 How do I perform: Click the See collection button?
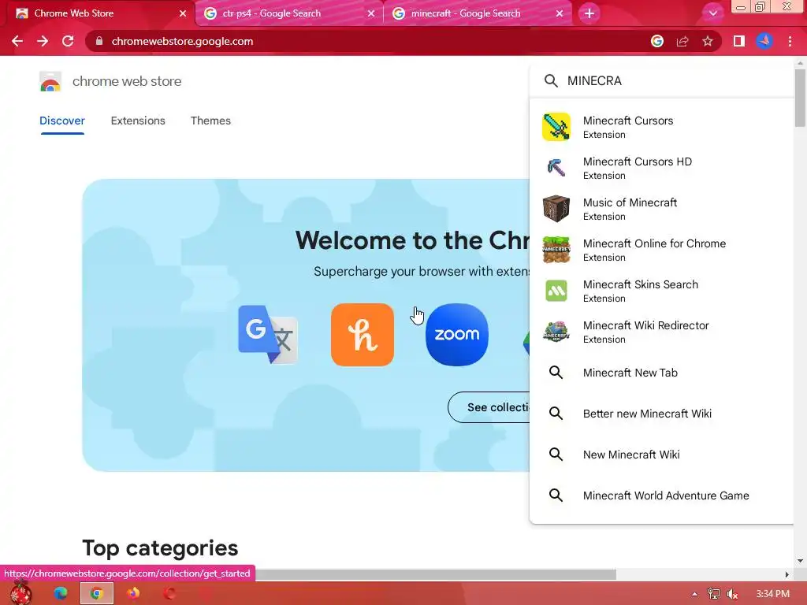point(489,407)
